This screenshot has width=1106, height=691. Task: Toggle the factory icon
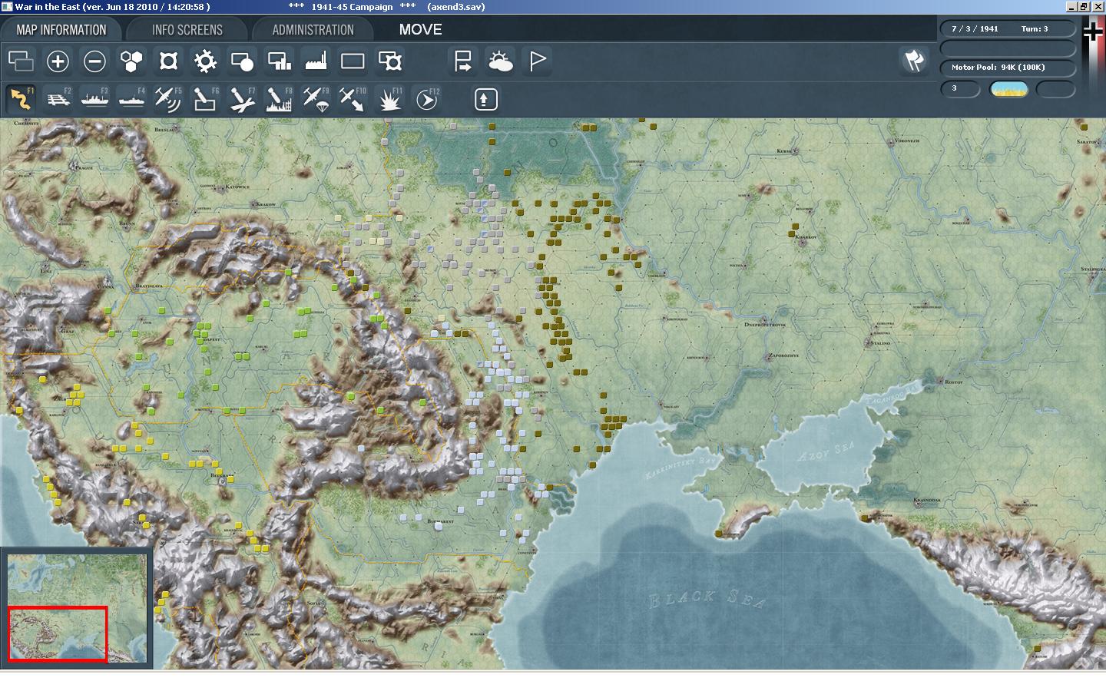coord(316,61)
